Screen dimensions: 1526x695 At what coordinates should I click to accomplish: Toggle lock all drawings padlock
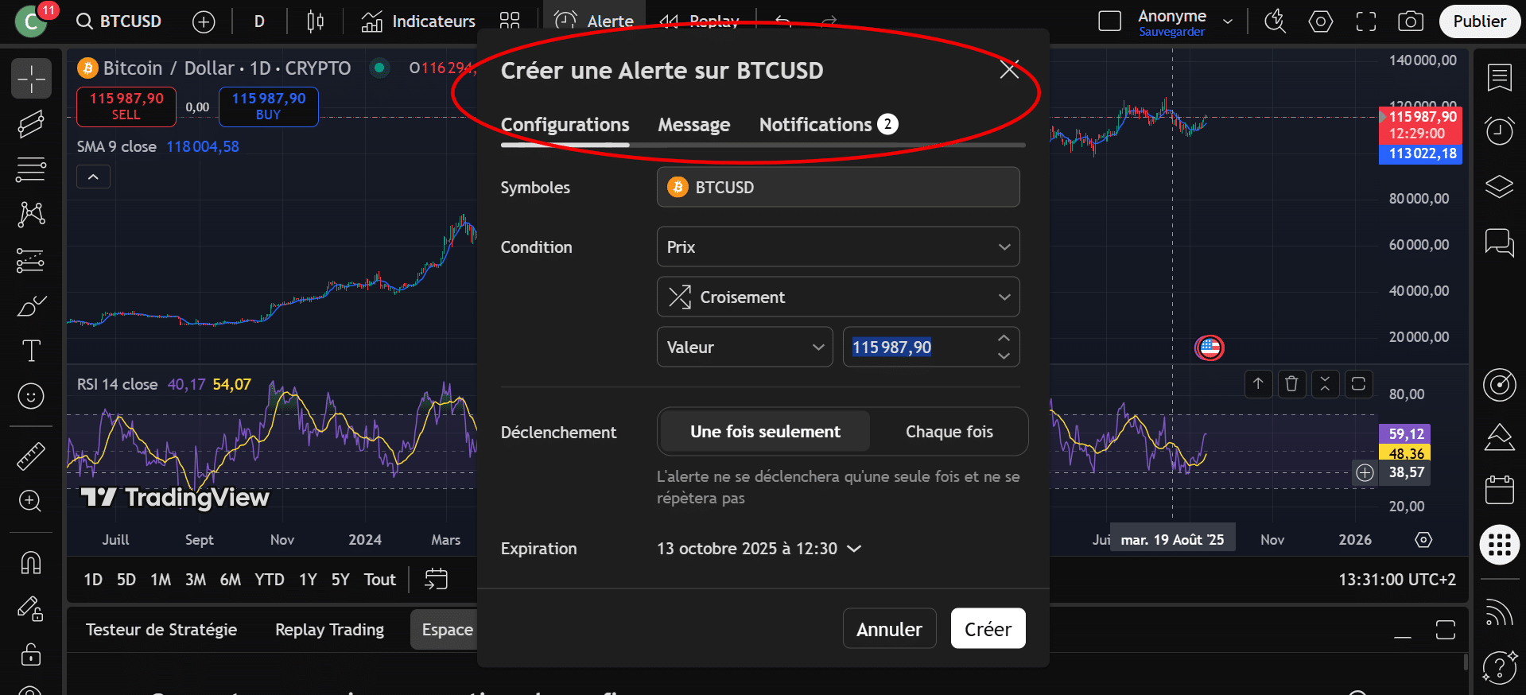tap(31, 654)
